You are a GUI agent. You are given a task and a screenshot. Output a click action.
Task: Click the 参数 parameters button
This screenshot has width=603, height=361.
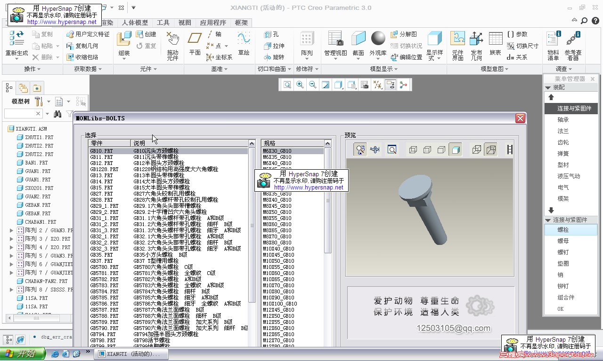[x=517, y=34]
